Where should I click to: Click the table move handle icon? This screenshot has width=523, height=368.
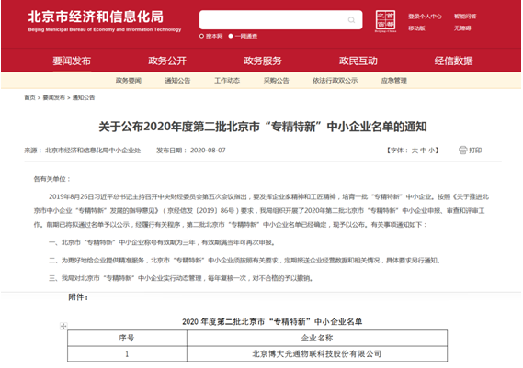pyautogui.click(x=63, y=326)
